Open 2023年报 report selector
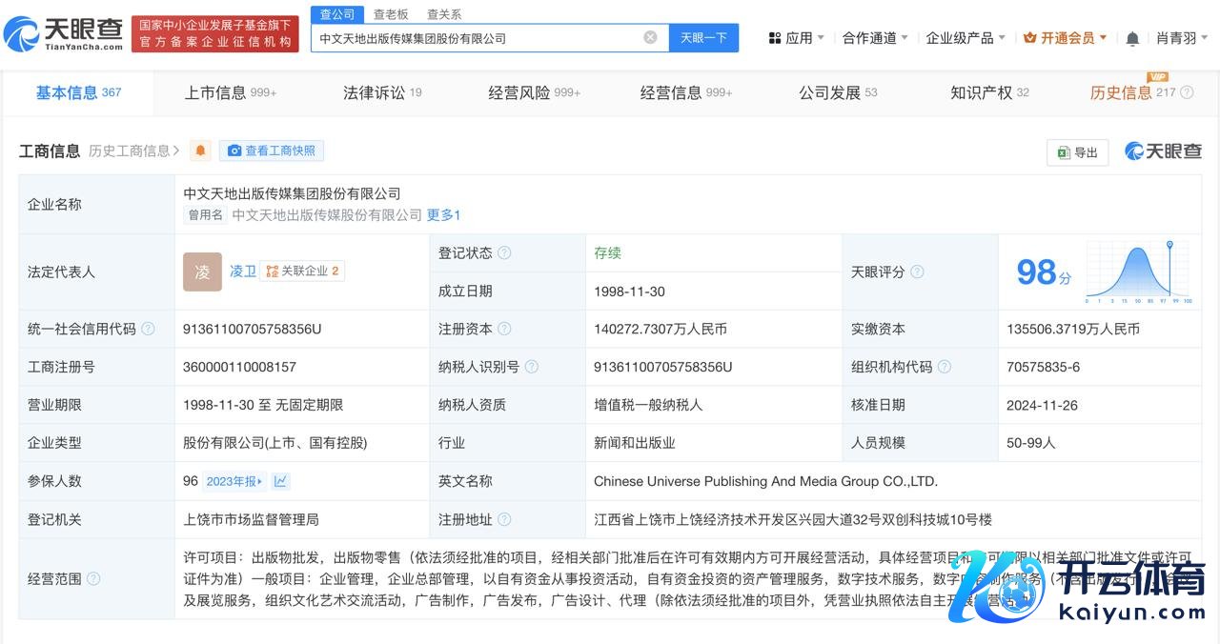Image resolution: width=1220 pixels, height=644 pixels. click(234, 481)
